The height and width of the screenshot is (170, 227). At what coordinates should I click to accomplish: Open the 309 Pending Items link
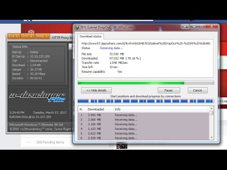pos(50,142)
